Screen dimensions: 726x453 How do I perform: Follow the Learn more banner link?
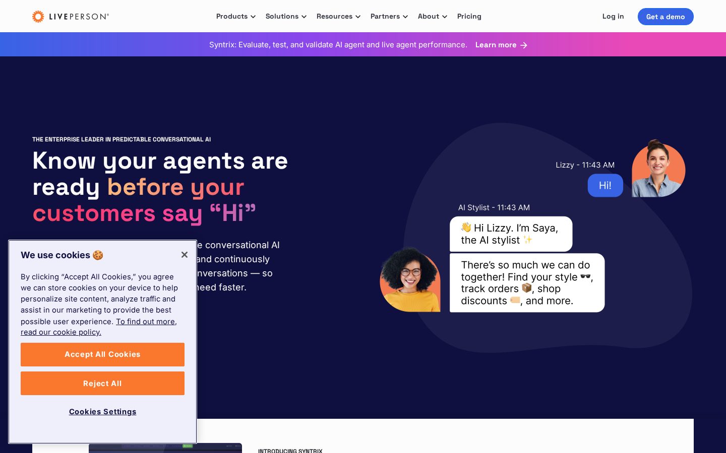coord(501,45)
